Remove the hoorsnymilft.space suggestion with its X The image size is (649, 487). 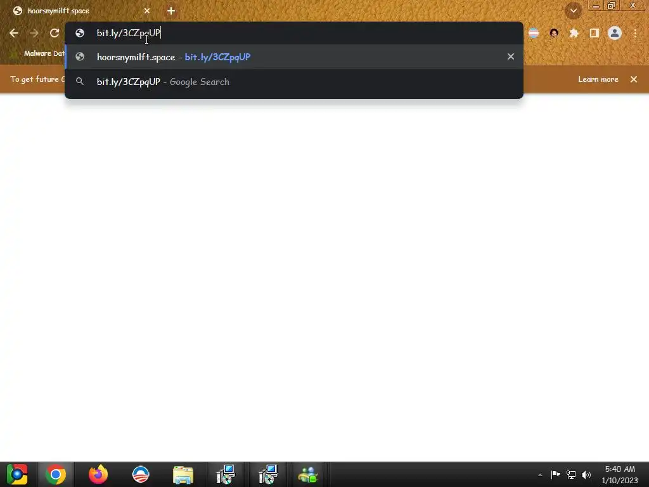click(511, 56)
